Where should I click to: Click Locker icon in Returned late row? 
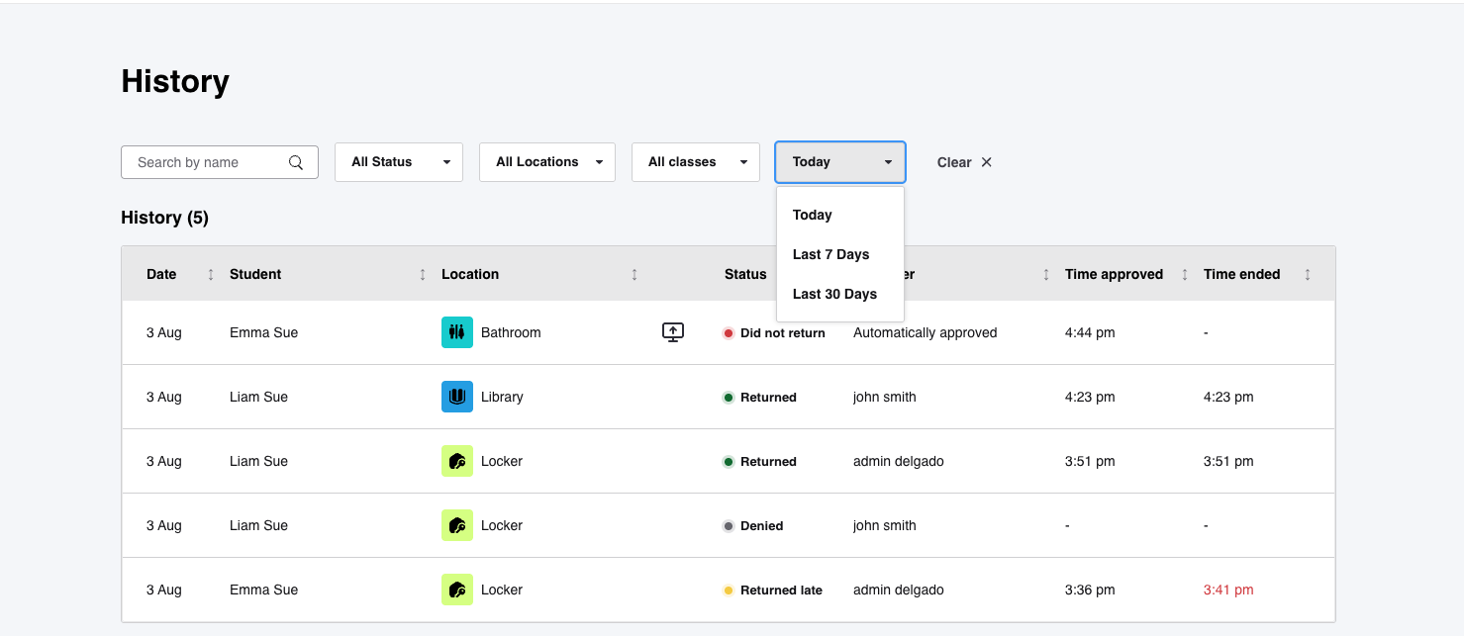(457, 590)
